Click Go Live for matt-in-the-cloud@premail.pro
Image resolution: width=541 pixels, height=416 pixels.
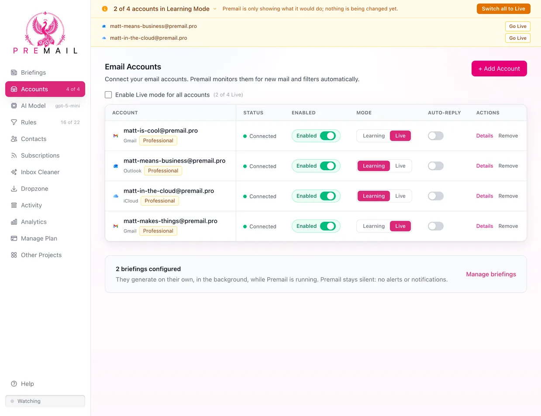click(518, 38)
